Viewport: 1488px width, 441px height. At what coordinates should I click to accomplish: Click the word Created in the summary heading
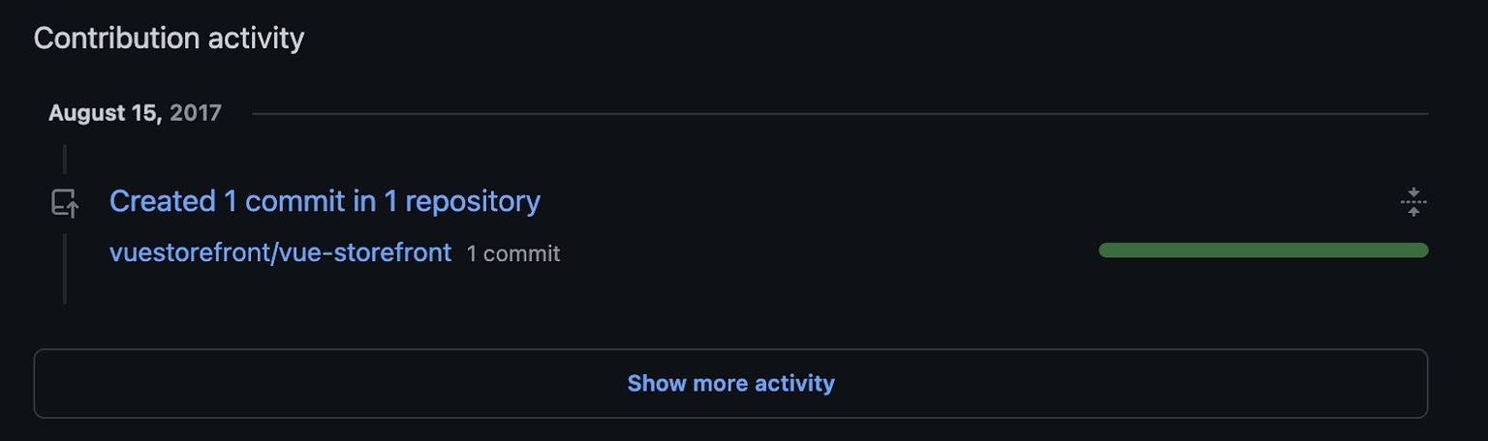(x=163, y=201)
